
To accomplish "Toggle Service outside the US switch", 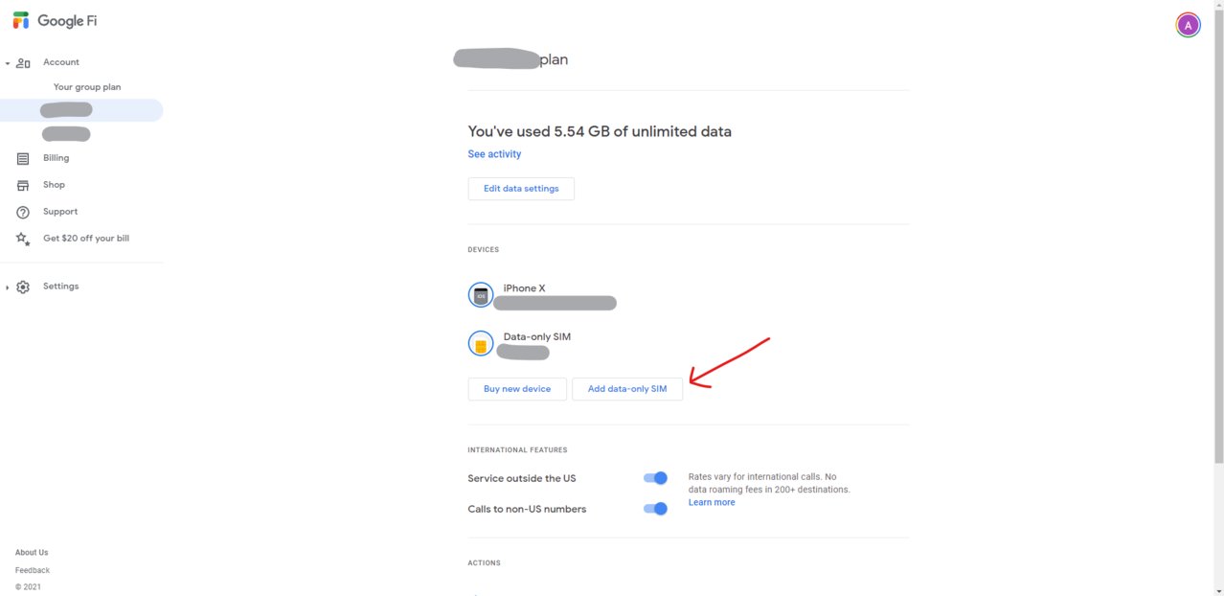I will [655, 478].
